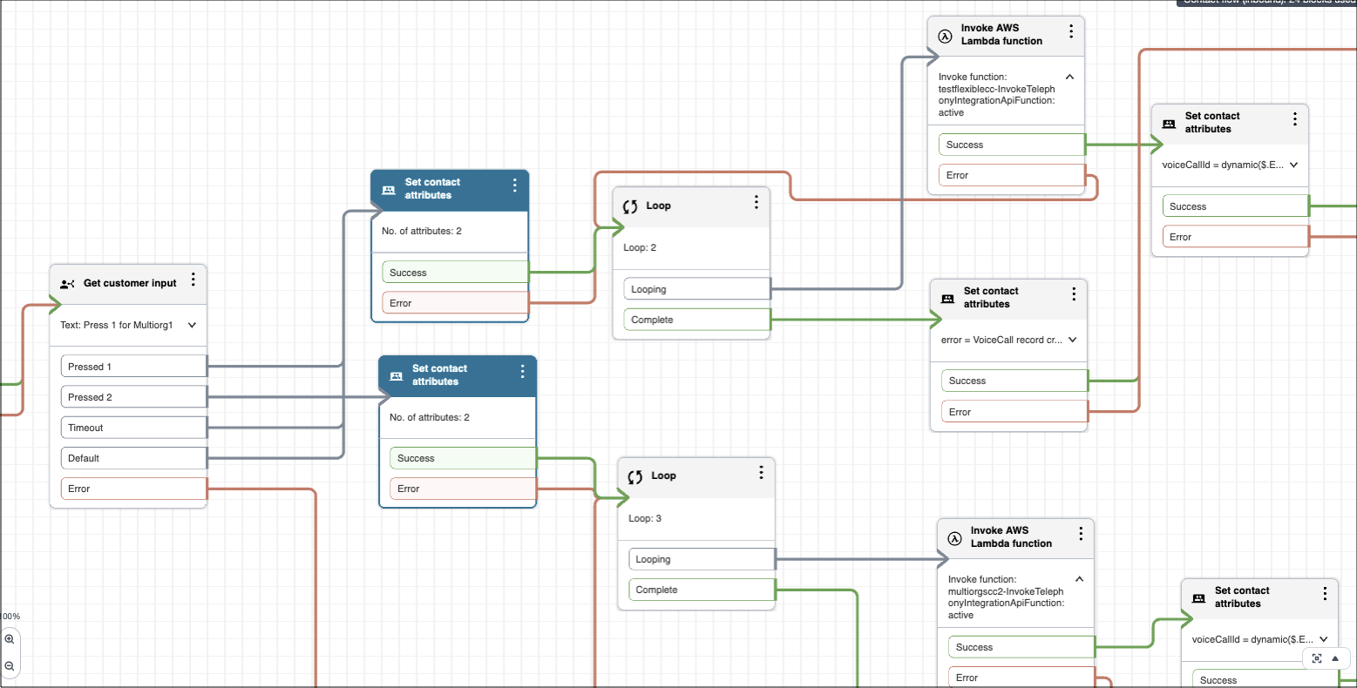Select the 'Pressed 2' branch
This screenshot has width=1357, height=688.
click(133, 397)
